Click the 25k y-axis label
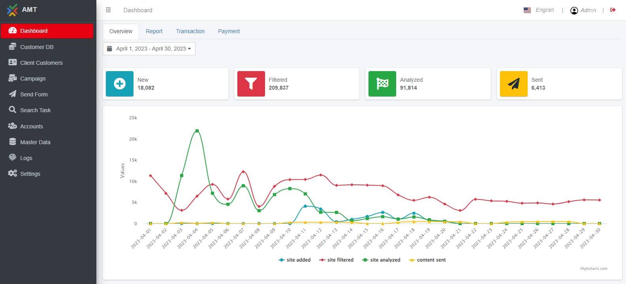This screenshot has height=284, width=626. pyautogui.click(x=133, y=118)
